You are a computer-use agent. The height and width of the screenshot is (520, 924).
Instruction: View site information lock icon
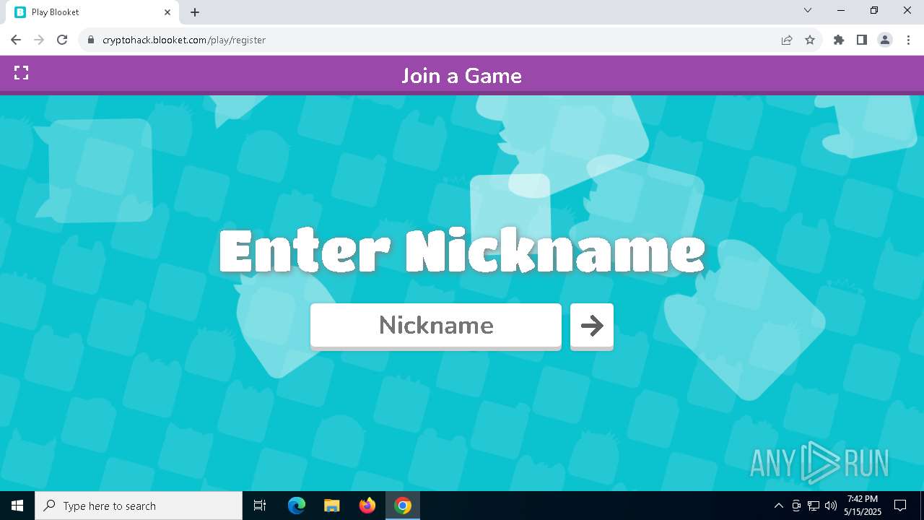91,40
